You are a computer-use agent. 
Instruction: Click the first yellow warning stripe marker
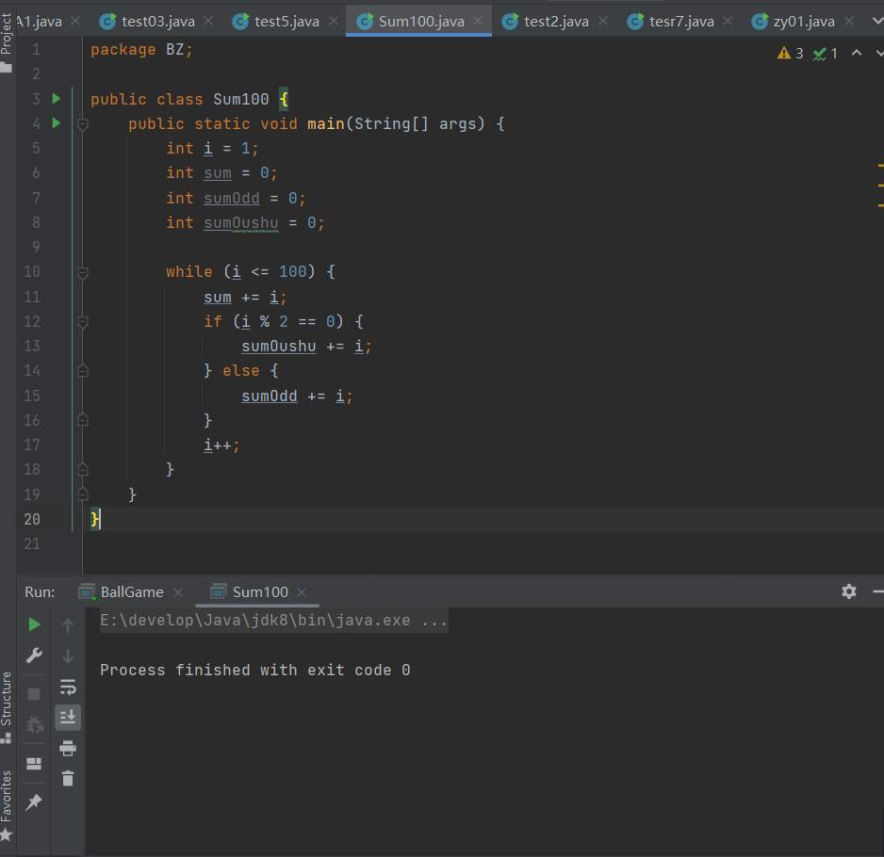(880, 166)
